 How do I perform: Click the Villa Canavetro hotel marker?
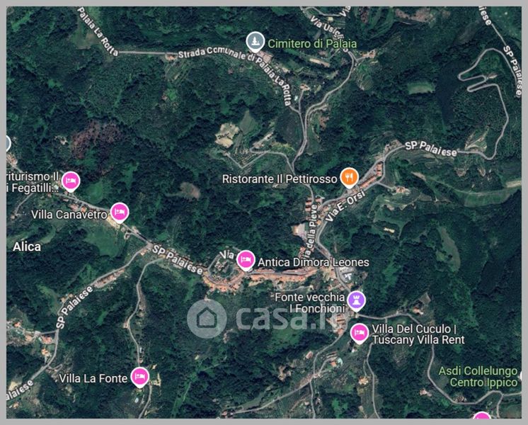tap(120, 212)
